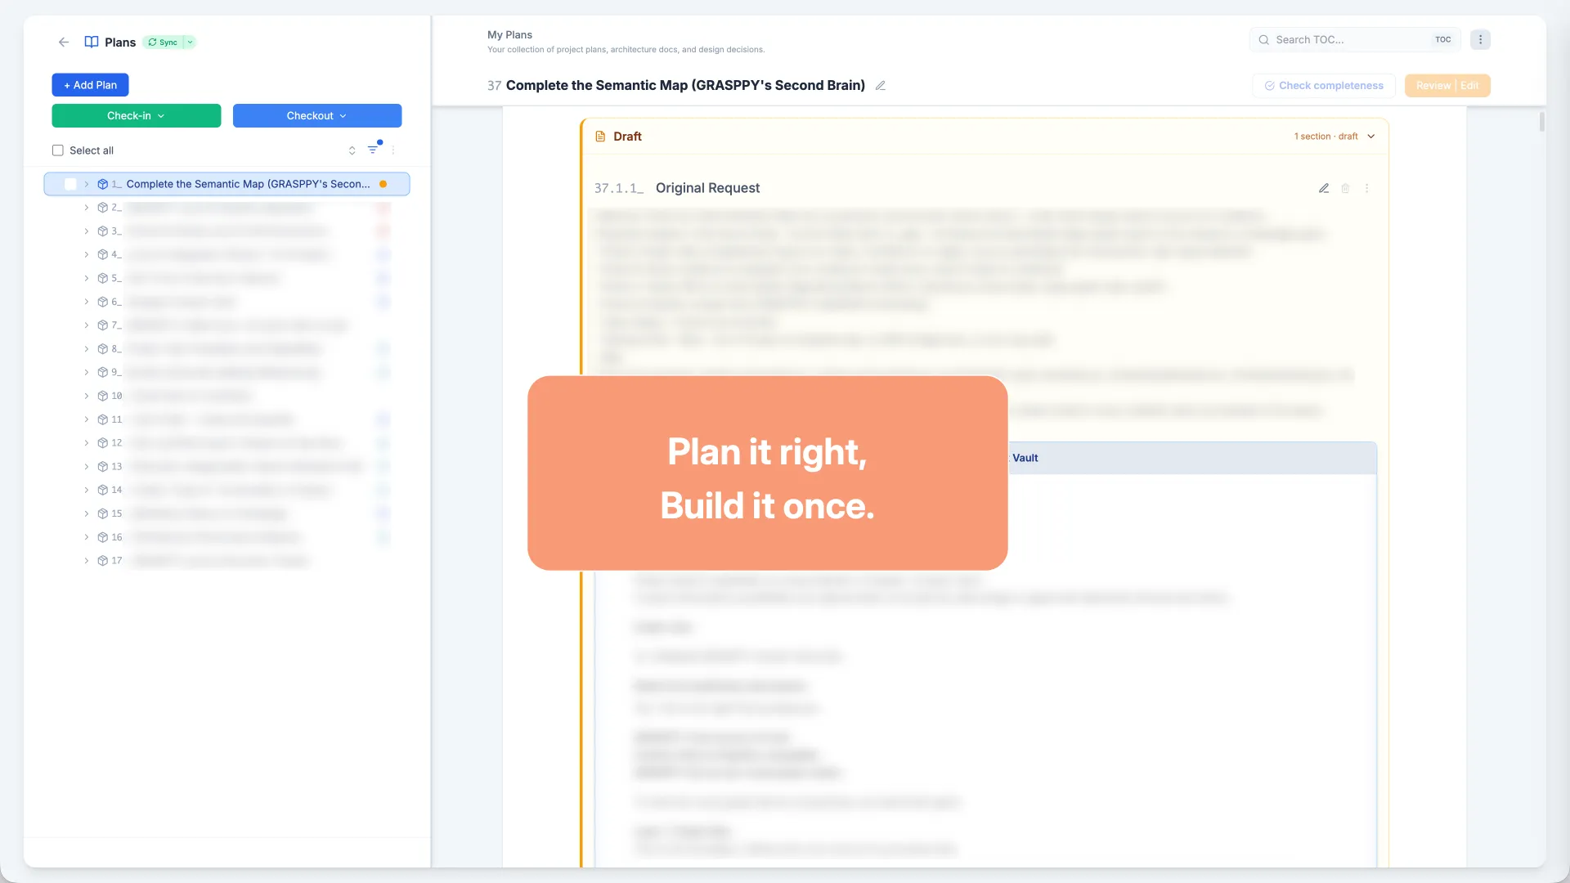Click the Plans book icon
This screenshot has height=883, width=1570.
coord(92,42)
